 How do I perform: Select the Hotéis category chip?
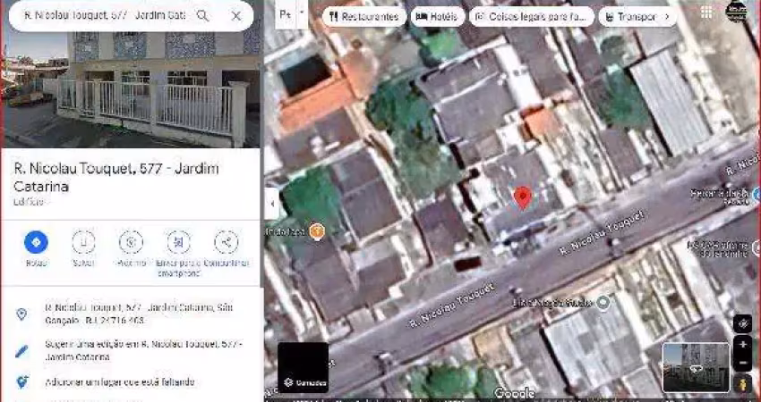436,16
